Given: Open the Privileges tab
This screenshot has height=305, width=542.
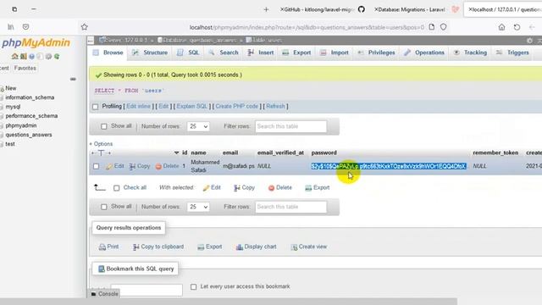Looking at the screenshot, I should coord(376,53).
